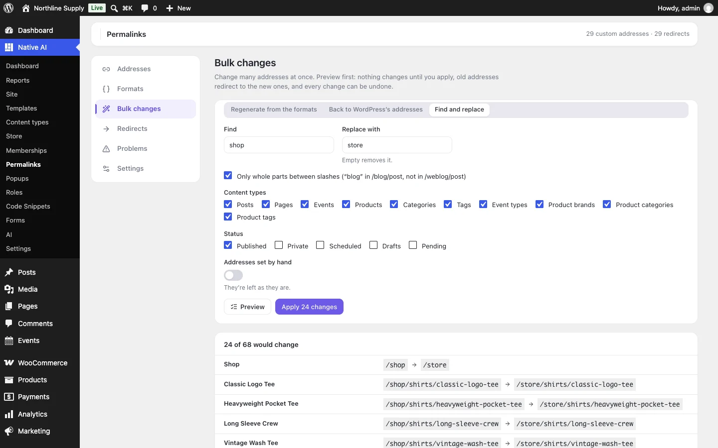
Task: Click the admin avatar icon
Action: click(709, 8)
